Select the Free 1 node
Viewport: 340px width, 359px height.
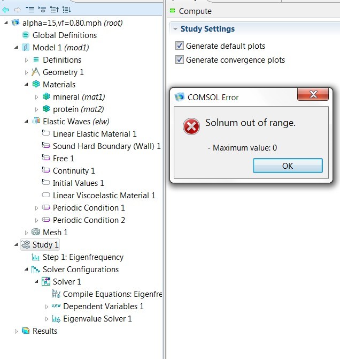pyautogui.click(x=63, y=159)
